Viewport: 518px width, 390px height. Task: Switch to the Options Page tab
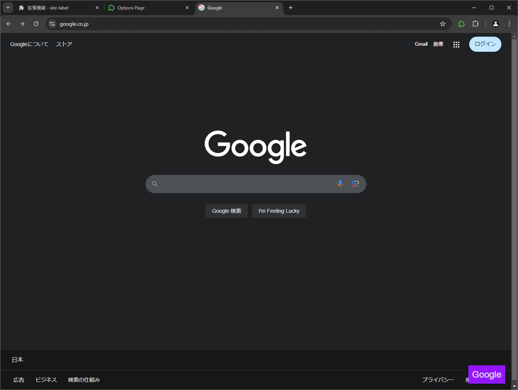[149, 8]
